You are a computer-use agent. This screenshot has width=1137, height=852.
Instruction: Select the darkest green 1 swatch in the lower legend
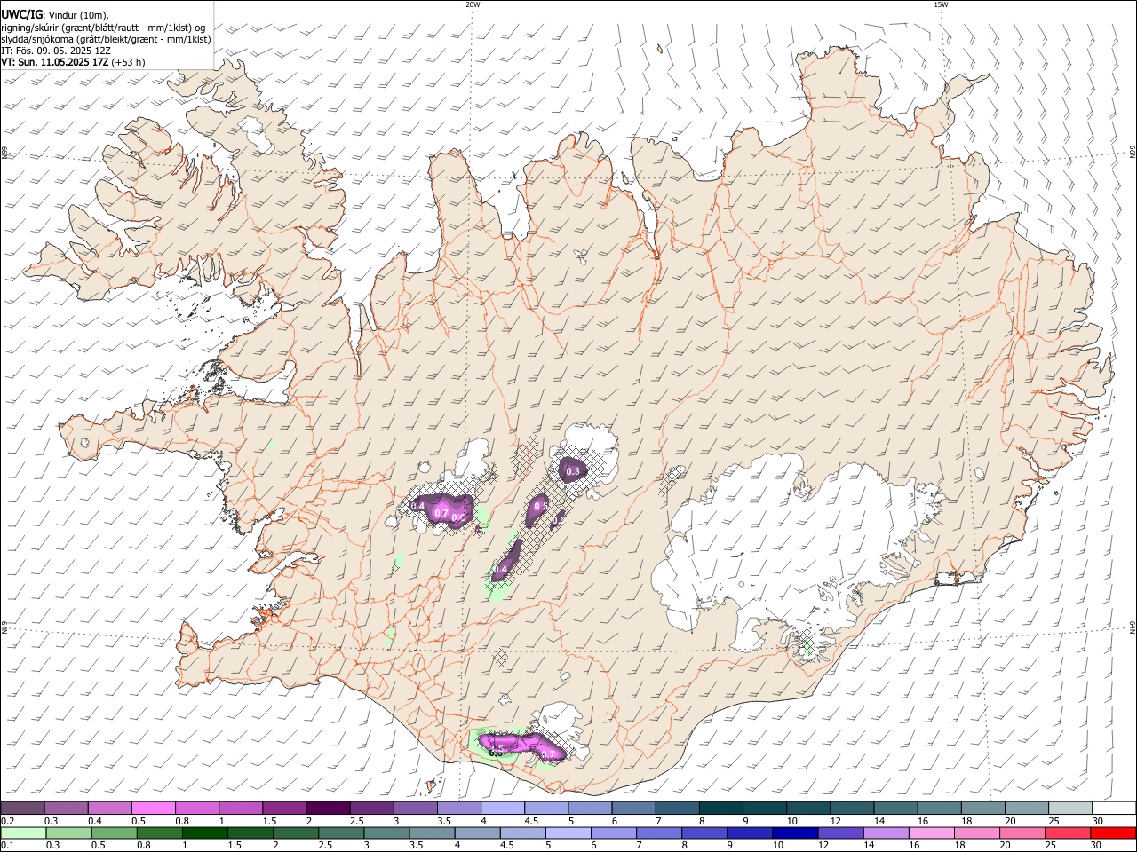click(x=205, y=832)
